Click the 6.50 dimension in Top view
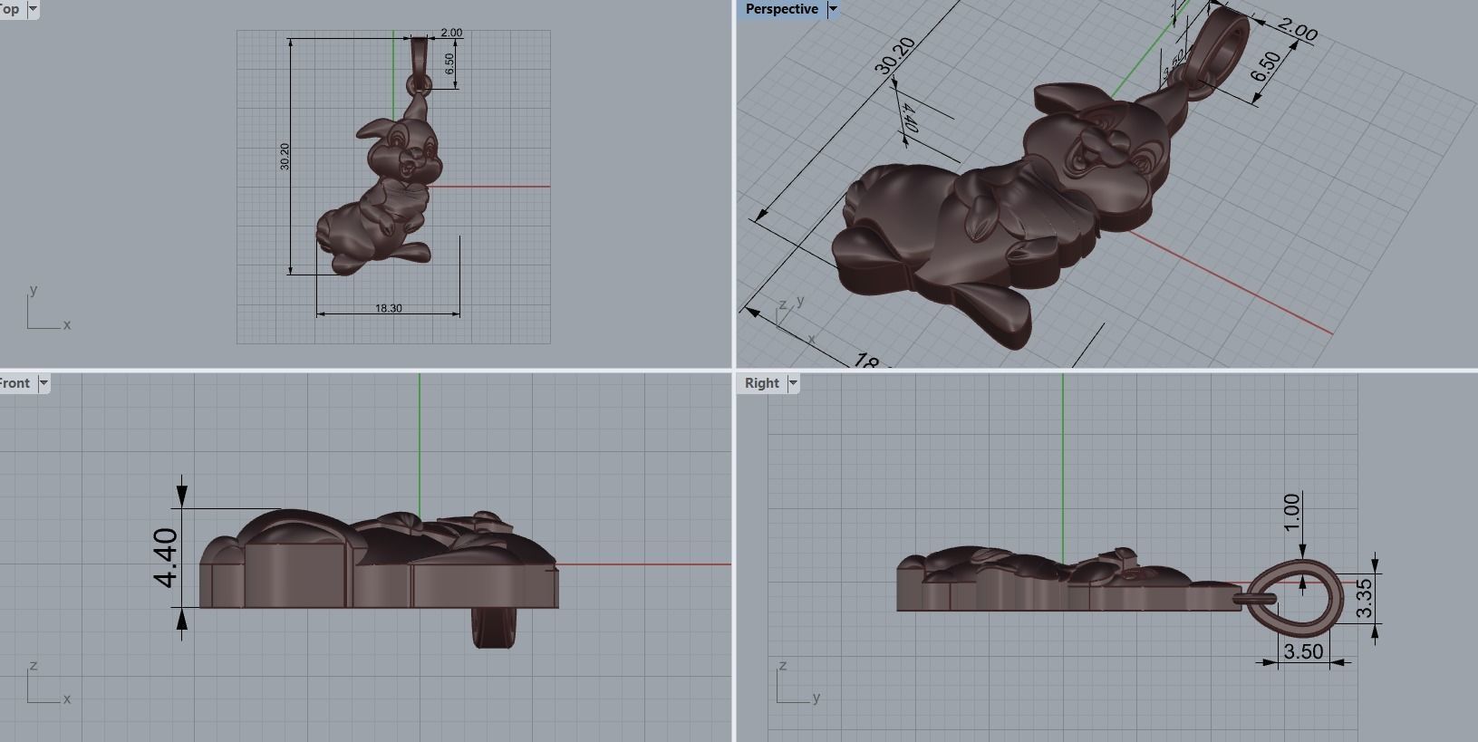This screenshot has width=1478, height=742. (449, 64)
